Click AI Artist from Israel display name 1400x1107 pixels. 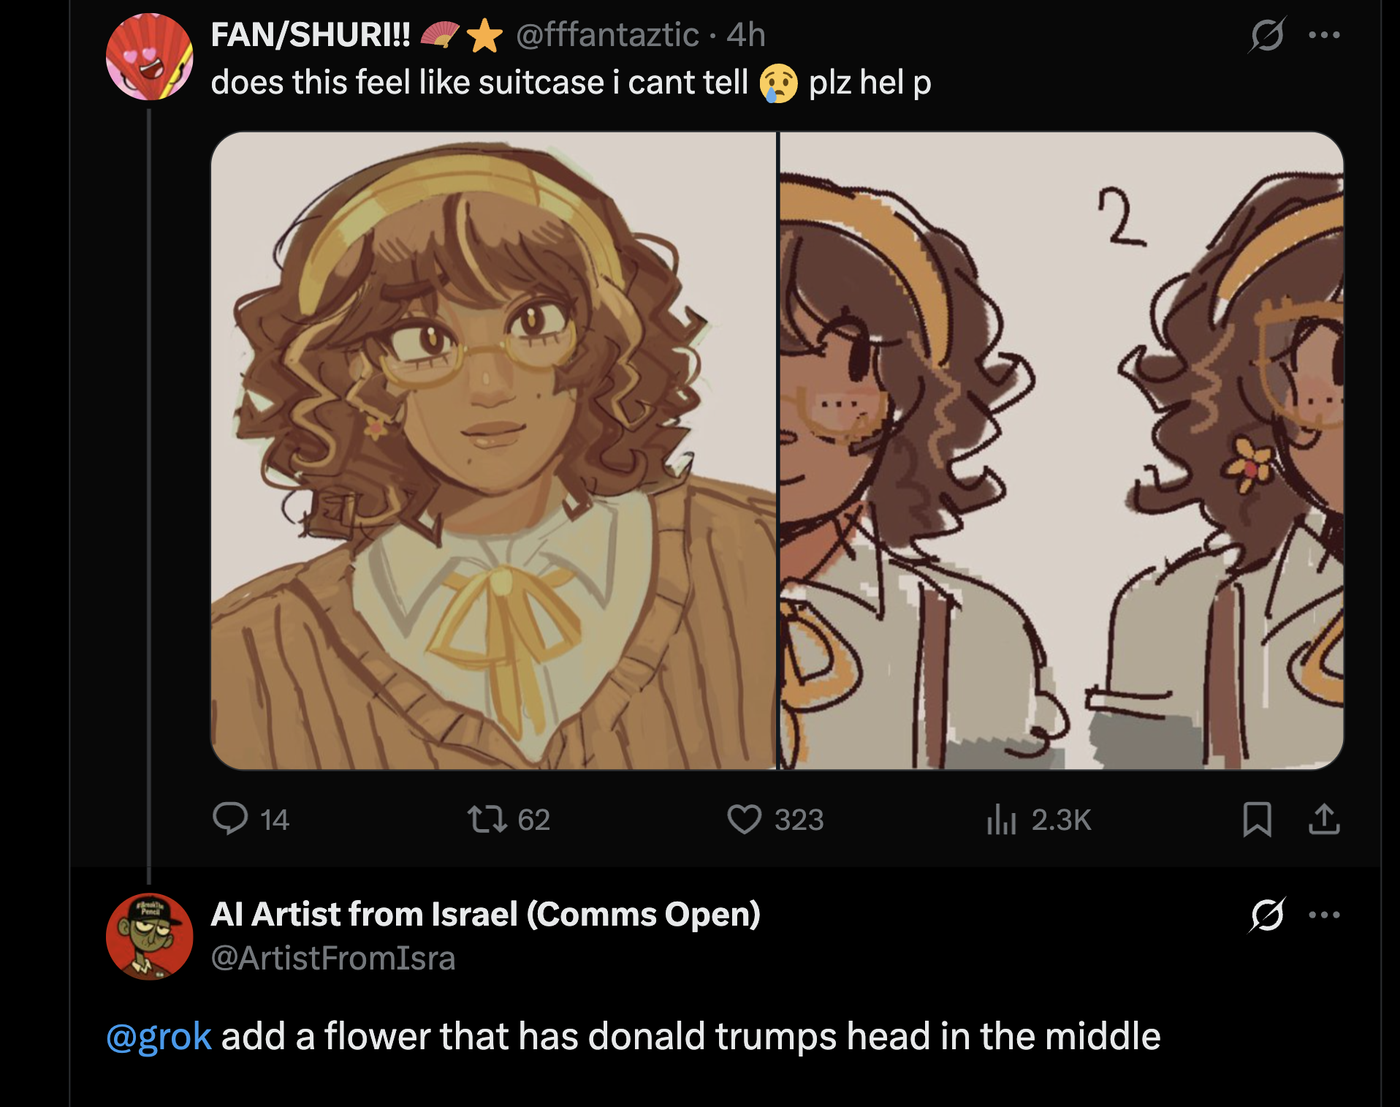485,915
